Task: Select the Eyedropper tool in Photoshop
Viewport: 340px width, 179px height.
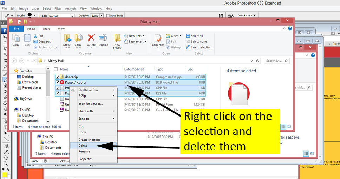Action: coord(5,152)
